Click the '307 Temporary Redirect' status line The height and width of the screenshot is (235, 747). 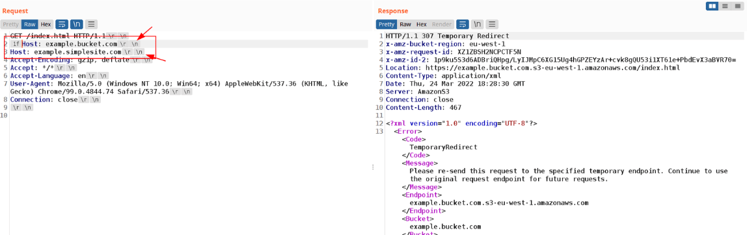pos(447,36)
